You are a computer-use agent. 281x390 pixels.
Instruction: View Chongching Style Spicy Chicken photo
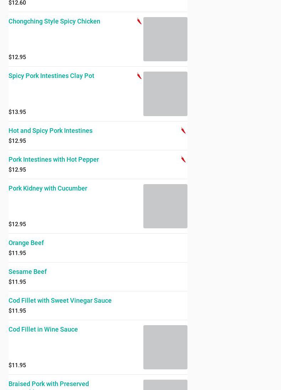tap(165, 39)
